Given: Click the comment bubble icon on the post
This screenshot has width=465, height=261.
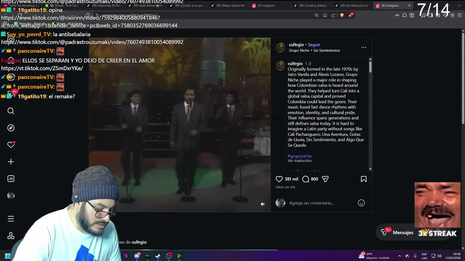Looking at the screenshot, I should tap(306, 179).
